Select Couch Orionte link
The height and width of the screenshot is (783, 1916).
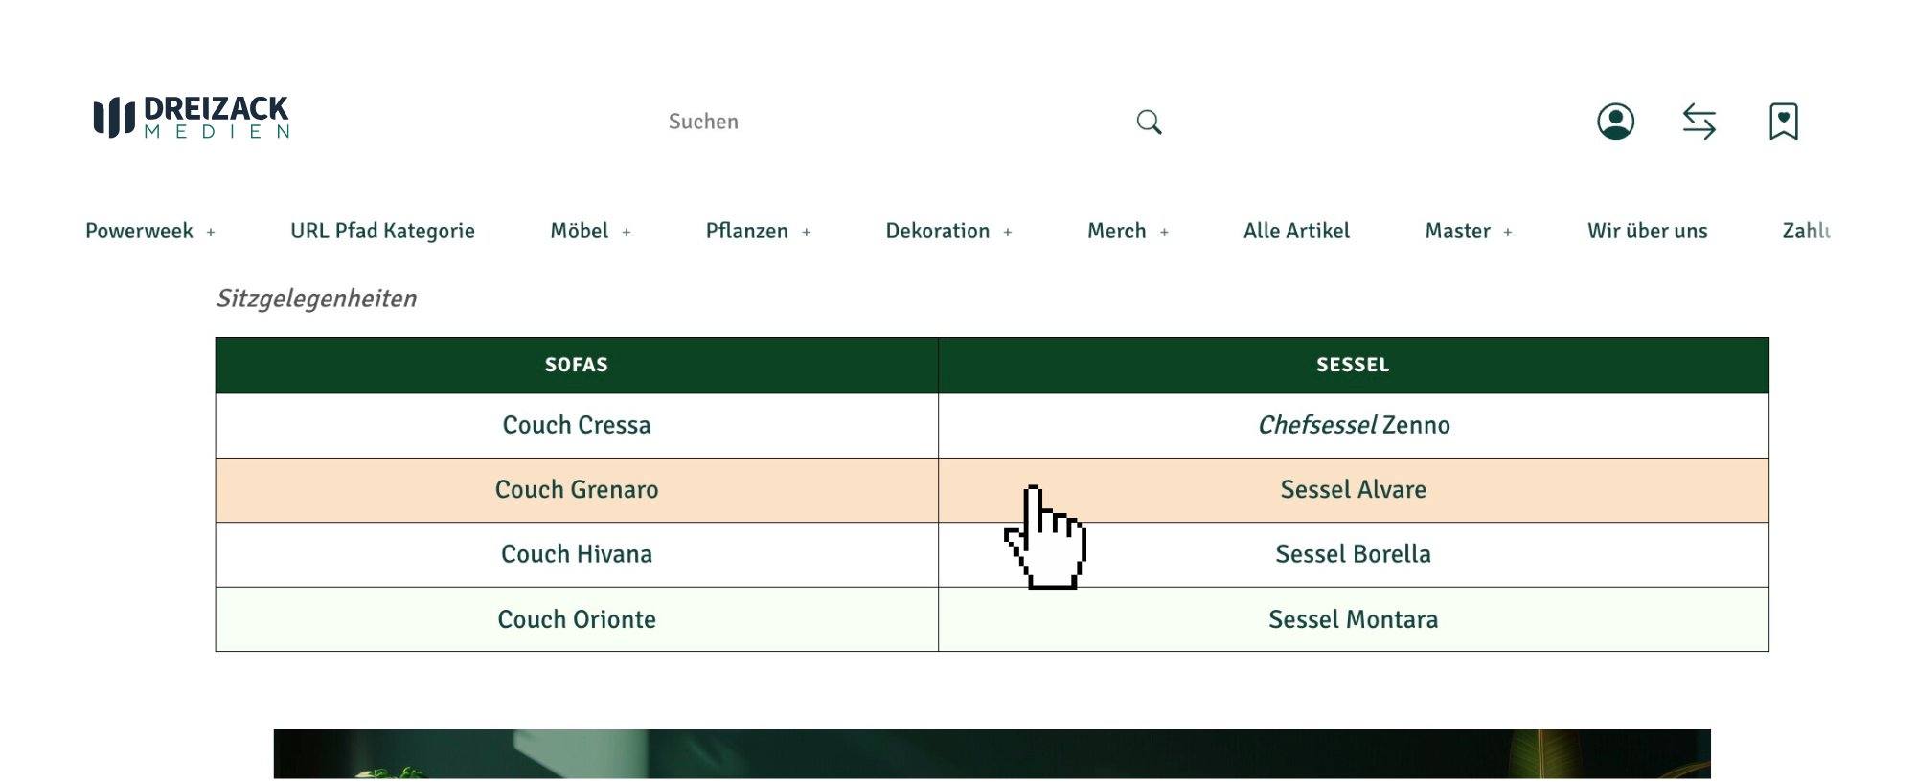577,619
